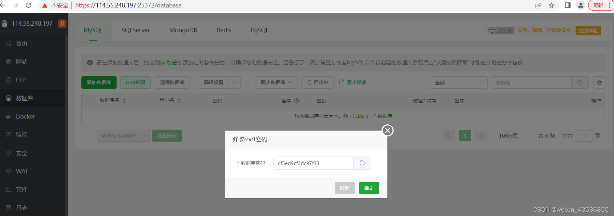Viewport: 614px width, 216px height.
Task: Open 监控 in the sidebar
Action: tap(33, 134)
